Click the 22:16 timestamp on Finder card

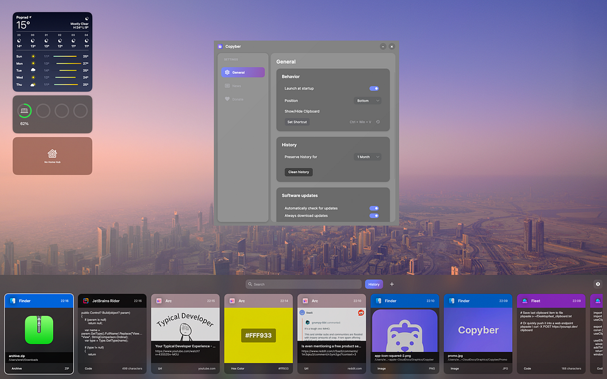click(64, 301)
